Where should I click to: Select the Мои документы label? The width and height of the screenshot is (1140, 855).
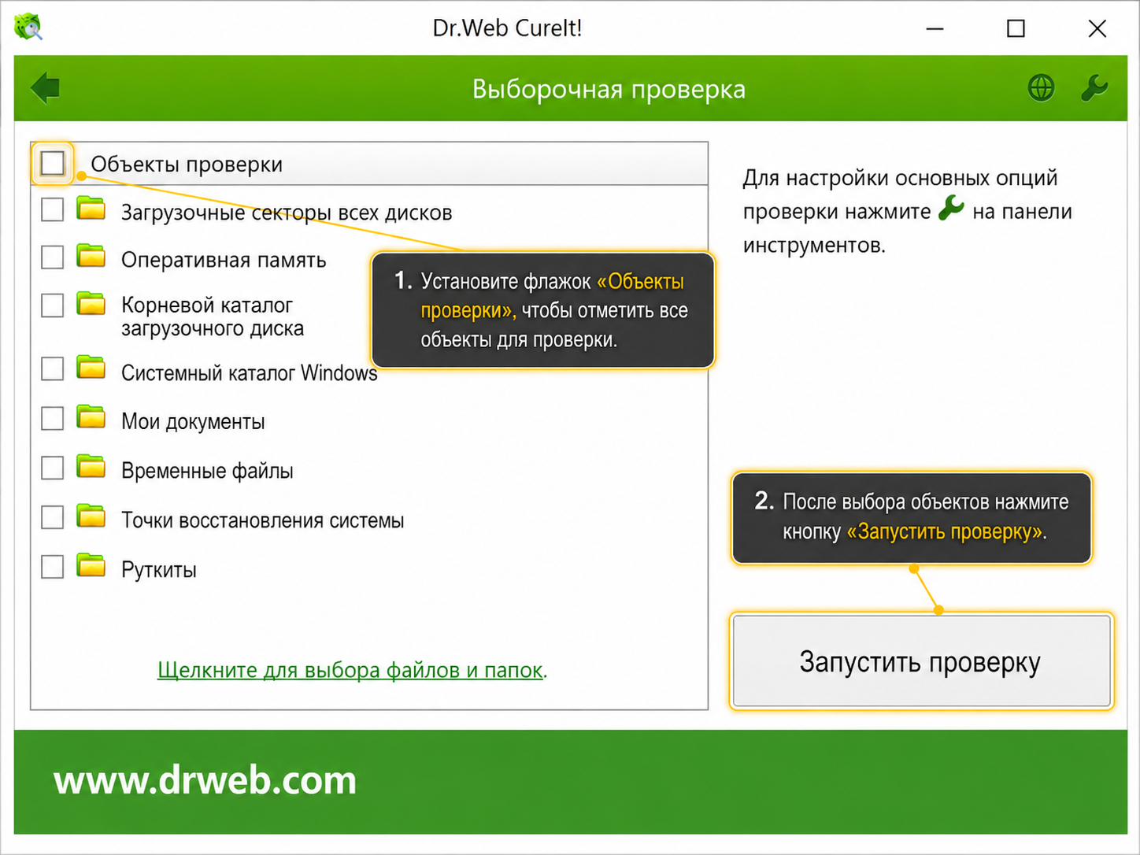193,421
